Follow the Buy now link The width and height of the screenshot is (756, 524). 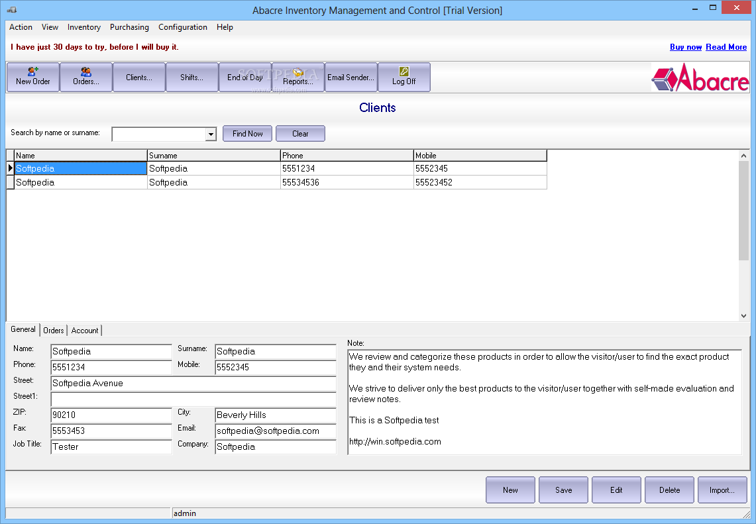click(x=686, y=47)
